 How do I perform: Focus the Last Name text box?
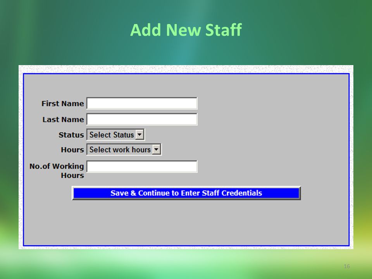coord(142,119)
